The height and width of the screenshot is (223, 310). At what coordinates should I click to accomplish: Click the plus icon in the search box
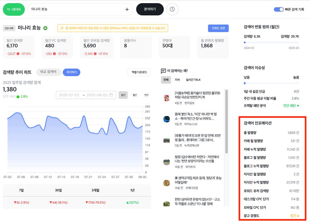[127, 9]
